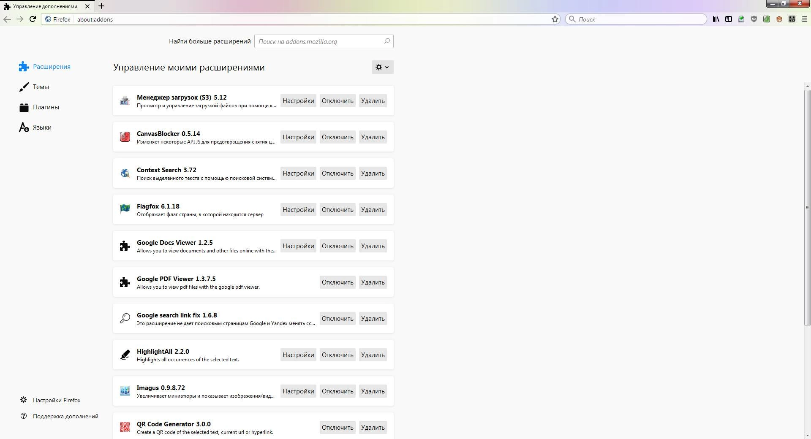Disable Google search link fix with Отключить

pos(337,318)
